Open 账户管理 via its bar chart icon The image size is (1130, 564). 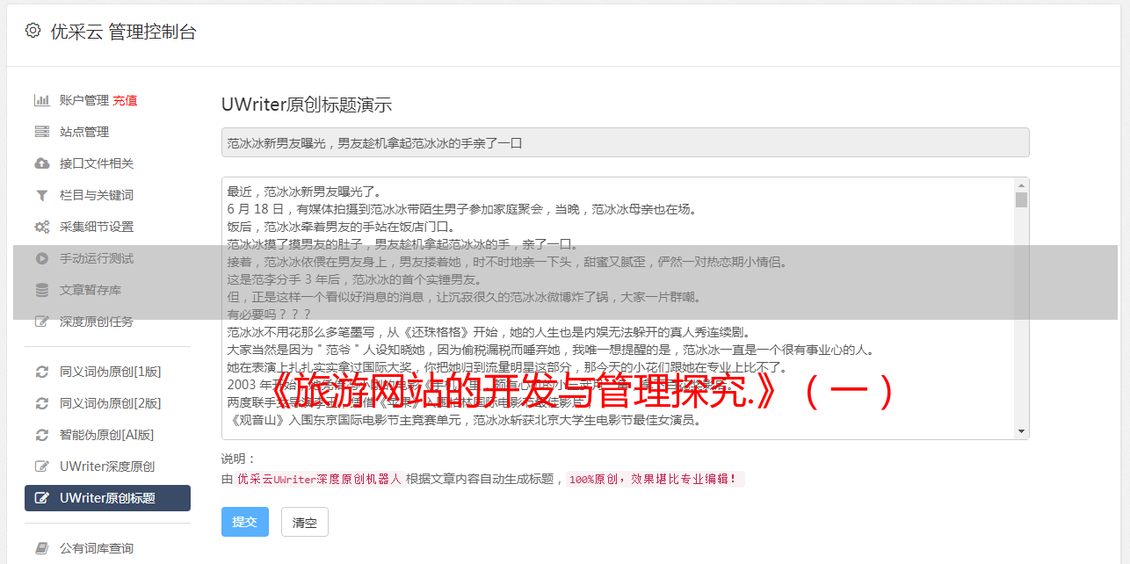[x=41, y=100]
